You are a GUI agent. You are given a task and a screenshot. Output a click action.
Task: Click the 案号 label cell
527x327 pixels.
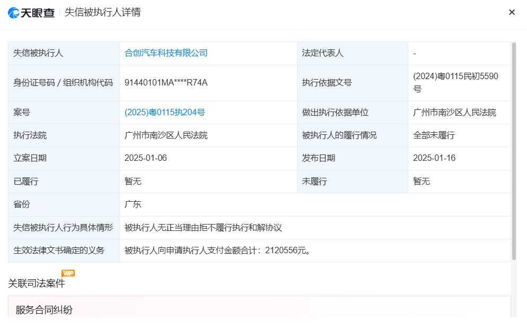pyautogui.click(x=64, y=113)
